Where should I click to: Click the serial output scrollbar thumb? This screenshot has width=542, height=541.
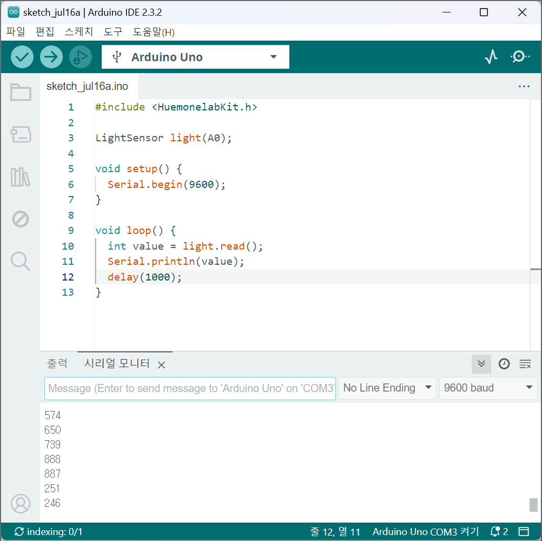coord(533,505)
